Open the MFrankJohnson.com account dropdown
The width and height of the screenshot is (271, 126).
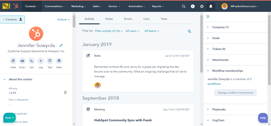click(x=244, y=6)
